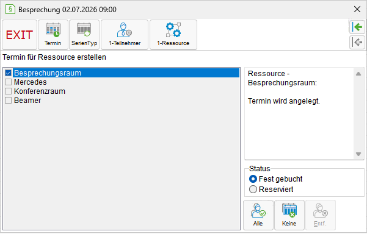Select the Besprechungsraum list row text
Viewport: 367px width, 234px height.
click(48, 73)
